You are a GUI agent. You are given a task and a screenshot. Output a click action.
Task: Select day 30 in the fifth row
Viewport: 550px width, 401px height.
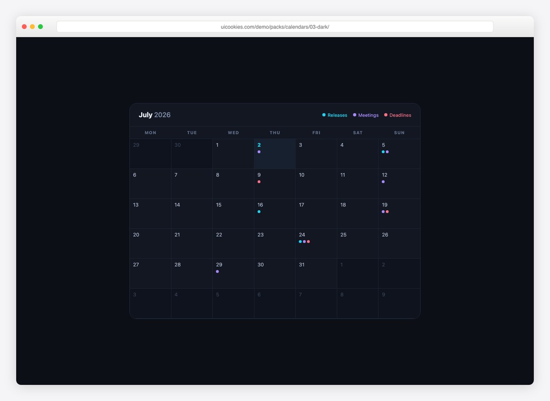click(275, 273)
